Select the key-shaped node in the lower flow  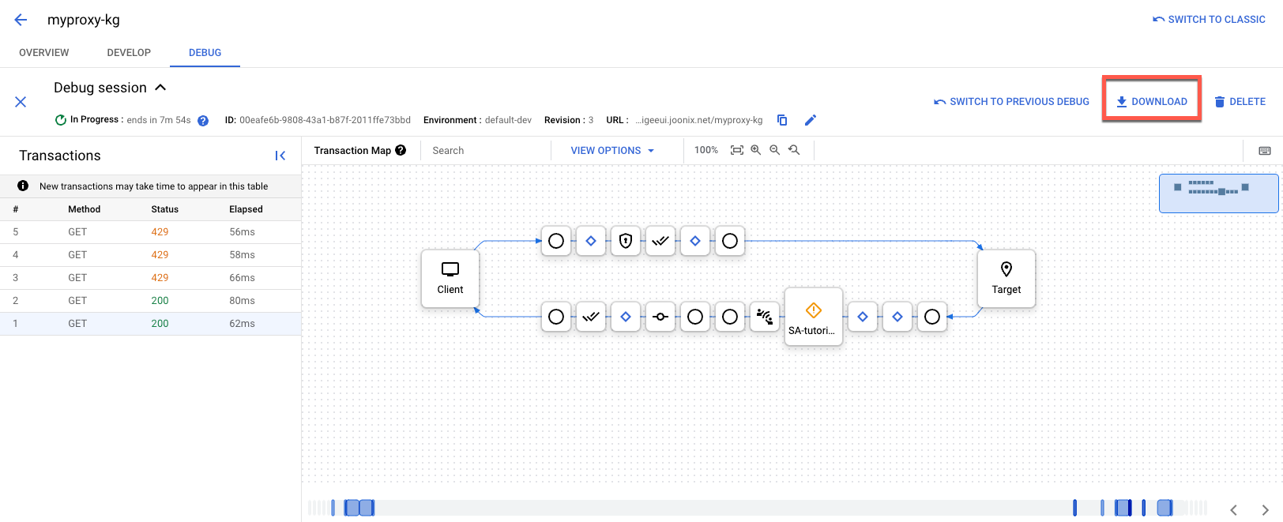point(660,317)
